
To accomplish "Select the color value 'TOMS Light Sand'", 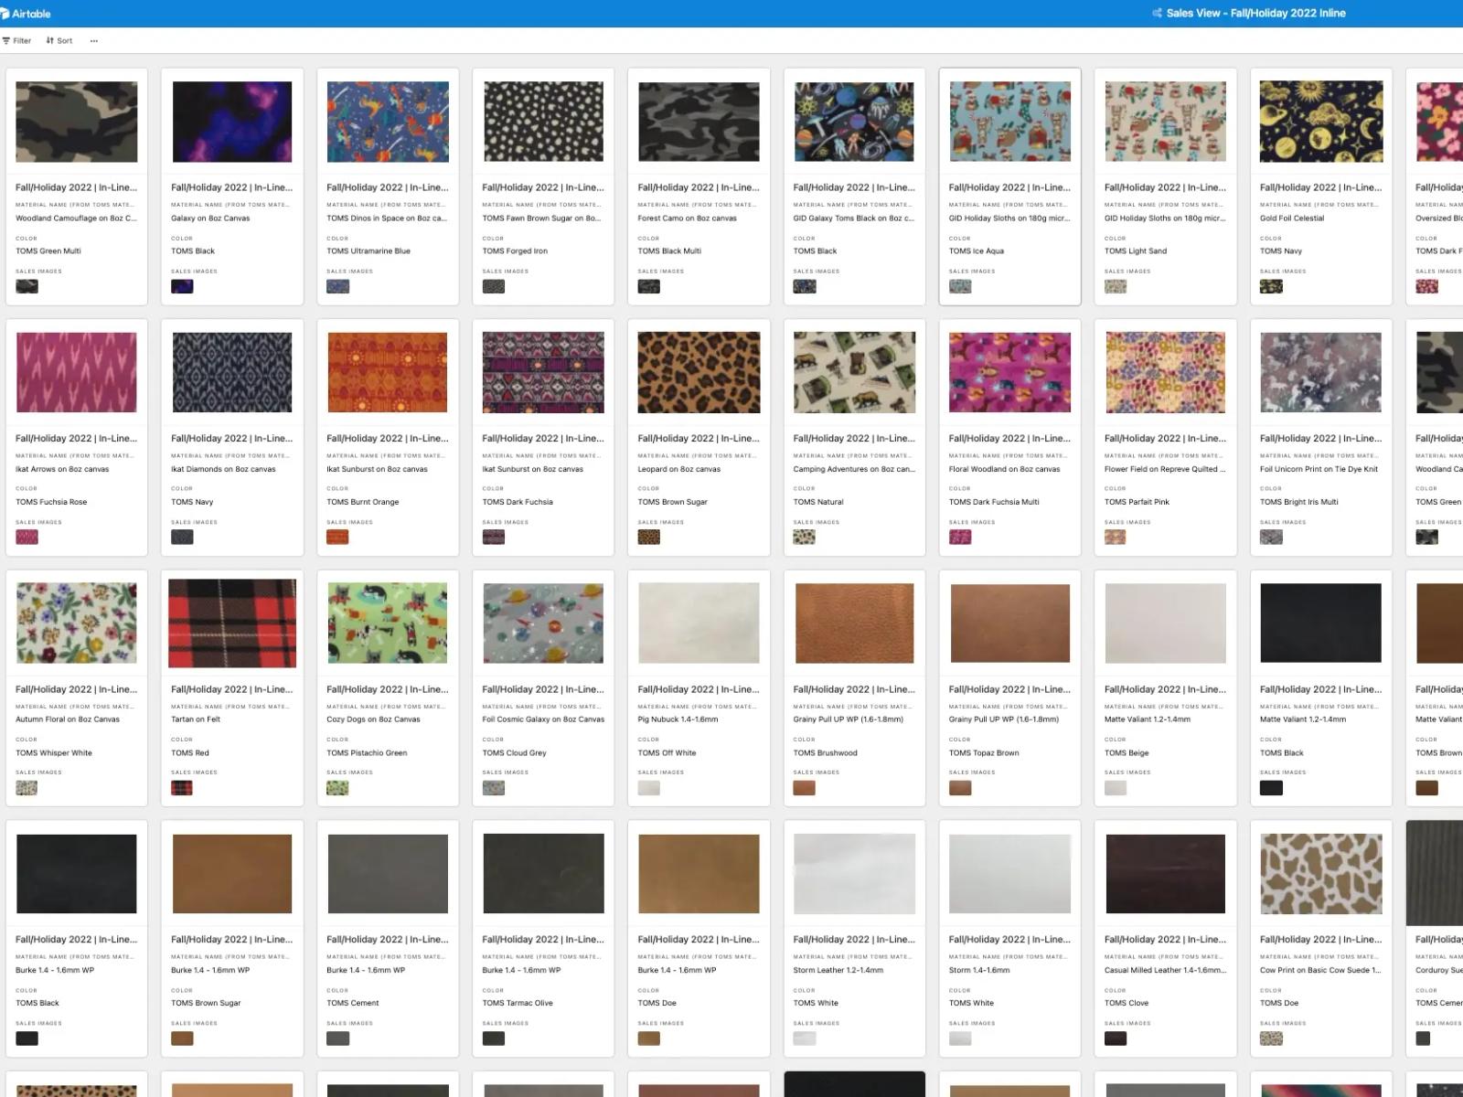I will coord(1136,251).
